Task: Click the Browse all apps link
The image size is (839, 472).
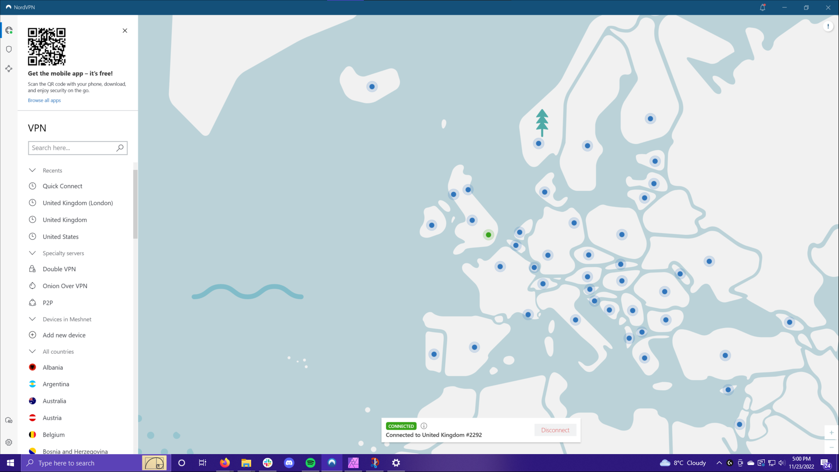Action: click(x=45, y=100)
